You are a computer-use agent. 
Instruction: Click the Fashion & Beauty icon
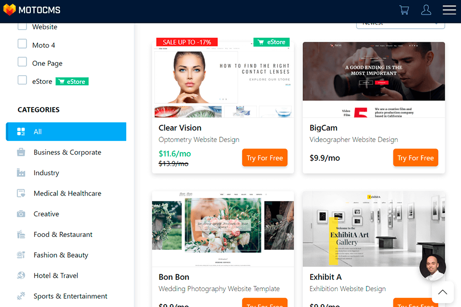tap(21, 255)
